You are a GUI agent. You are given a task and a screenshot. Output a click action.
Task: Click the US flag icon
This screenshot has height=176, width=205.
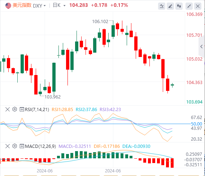coord(8,5)
